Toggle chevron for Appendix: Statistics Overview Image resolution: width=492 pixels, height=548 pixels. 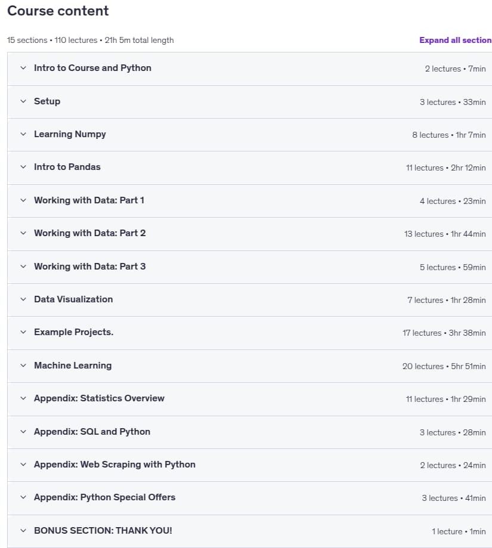tap(23, 398)
